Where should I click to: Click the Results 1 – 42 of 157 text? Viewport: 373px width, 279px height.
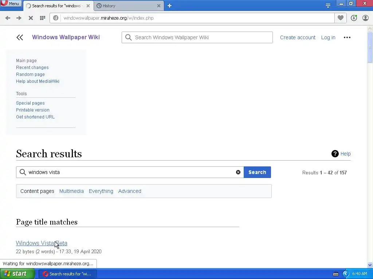[325, 173]
